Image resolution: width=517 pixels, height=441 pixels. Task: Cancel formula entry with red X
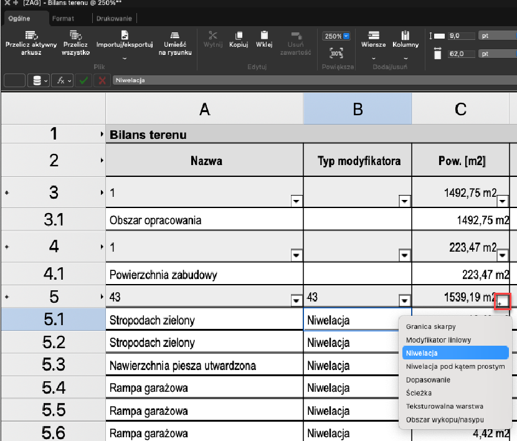point(102,80)
